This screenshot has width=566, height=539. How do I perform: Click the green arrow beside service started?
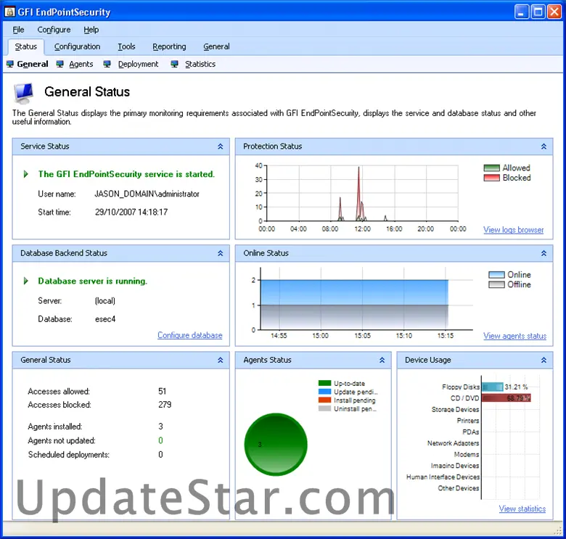click(x=27, y=174)
